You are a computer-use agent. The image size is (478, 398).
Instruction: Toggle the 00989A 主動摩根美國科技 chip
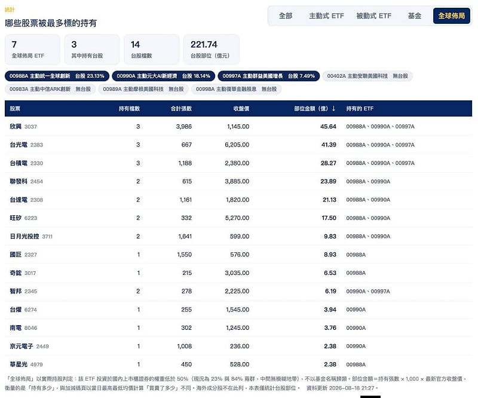click(143, 89)
